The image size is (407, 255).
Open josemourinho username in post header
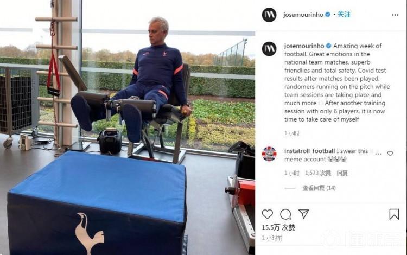(303, 15)
